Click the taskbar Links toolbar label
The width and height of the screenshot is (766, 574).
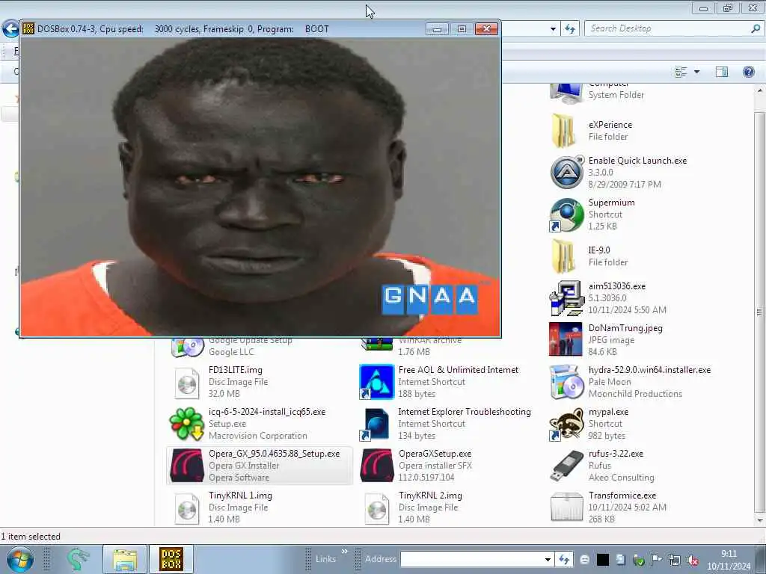[326, 559]
